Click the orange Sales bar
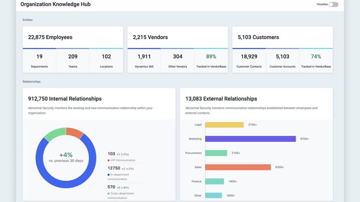Viewport: 360px width, 202px height. 238,167
